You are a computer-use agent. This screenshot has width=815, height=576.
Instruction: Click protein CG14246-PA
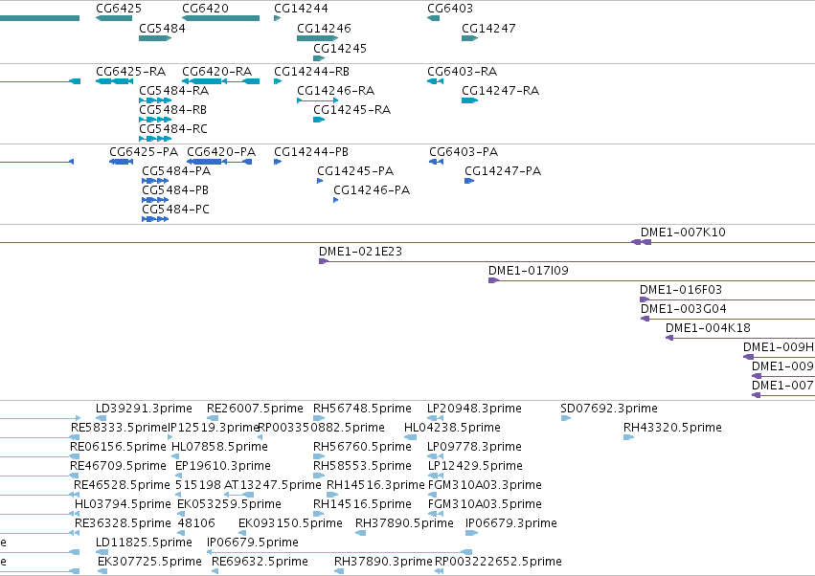point(372,190)
